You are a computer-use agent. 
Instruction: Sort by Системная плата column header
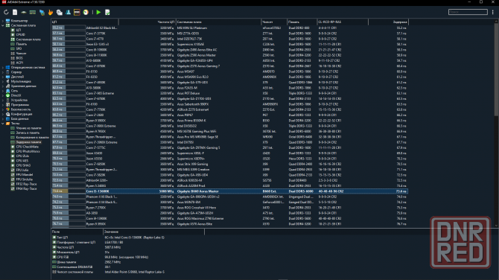coord(219,22)
